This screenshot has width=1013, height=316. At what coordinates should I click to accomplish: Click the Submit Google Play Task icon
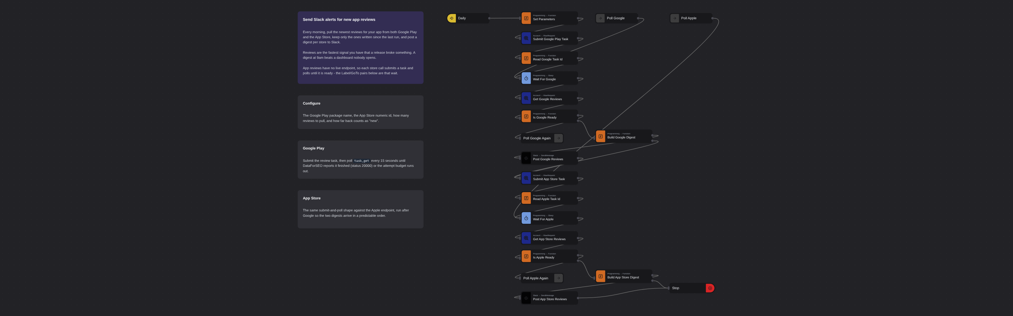pos(526,38)
